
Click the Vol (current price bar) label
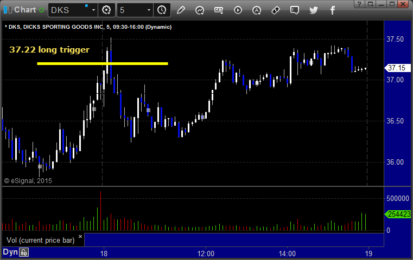click(x=41, y=240)
